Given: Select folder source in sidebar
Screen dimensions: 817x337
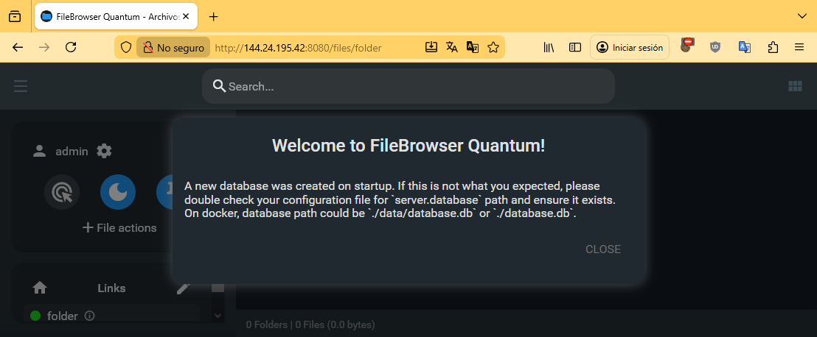Looking at the screenshot, I should coord(62,316).
